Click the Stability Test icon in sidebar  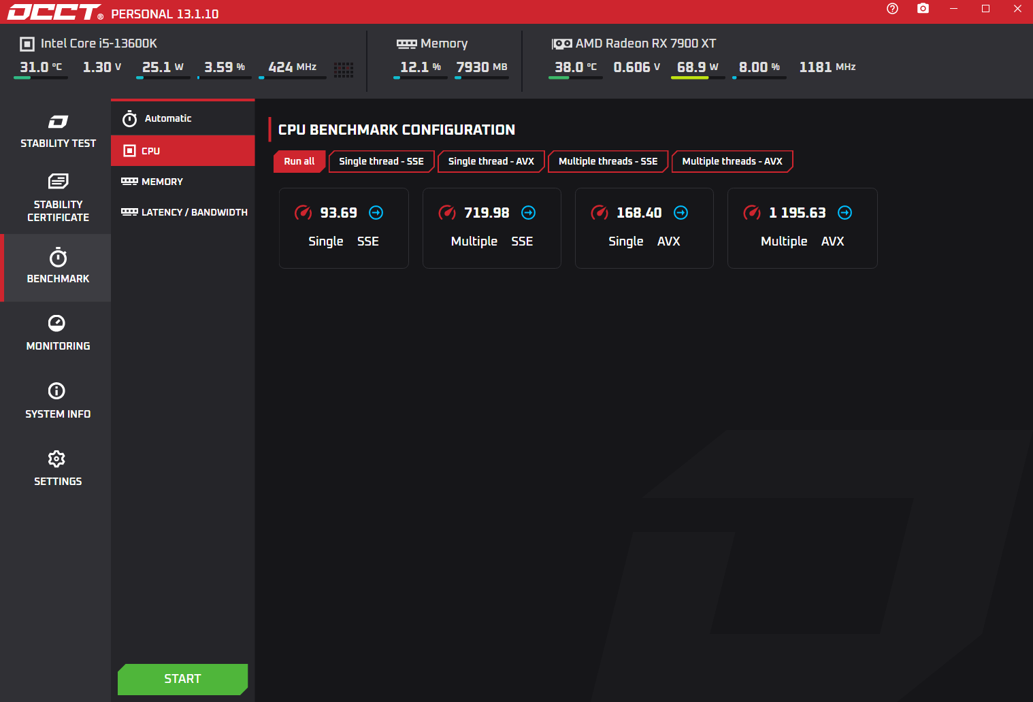point(58,122)
